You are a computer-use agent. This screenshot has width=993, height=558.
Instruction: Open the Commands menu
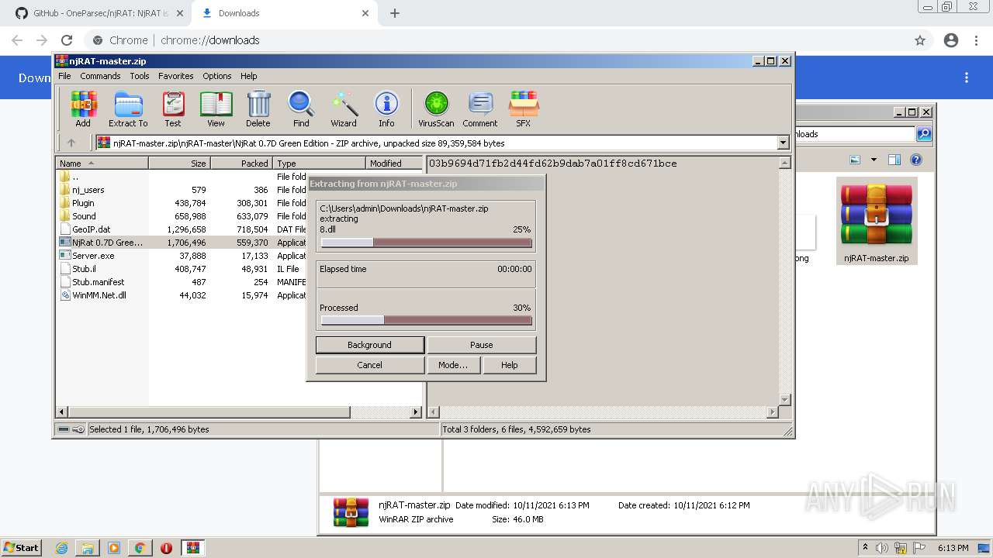click(x=100, y=76)
